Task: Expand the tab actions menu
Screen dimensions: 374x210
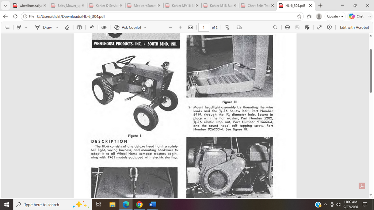Action: coord(5,5)
